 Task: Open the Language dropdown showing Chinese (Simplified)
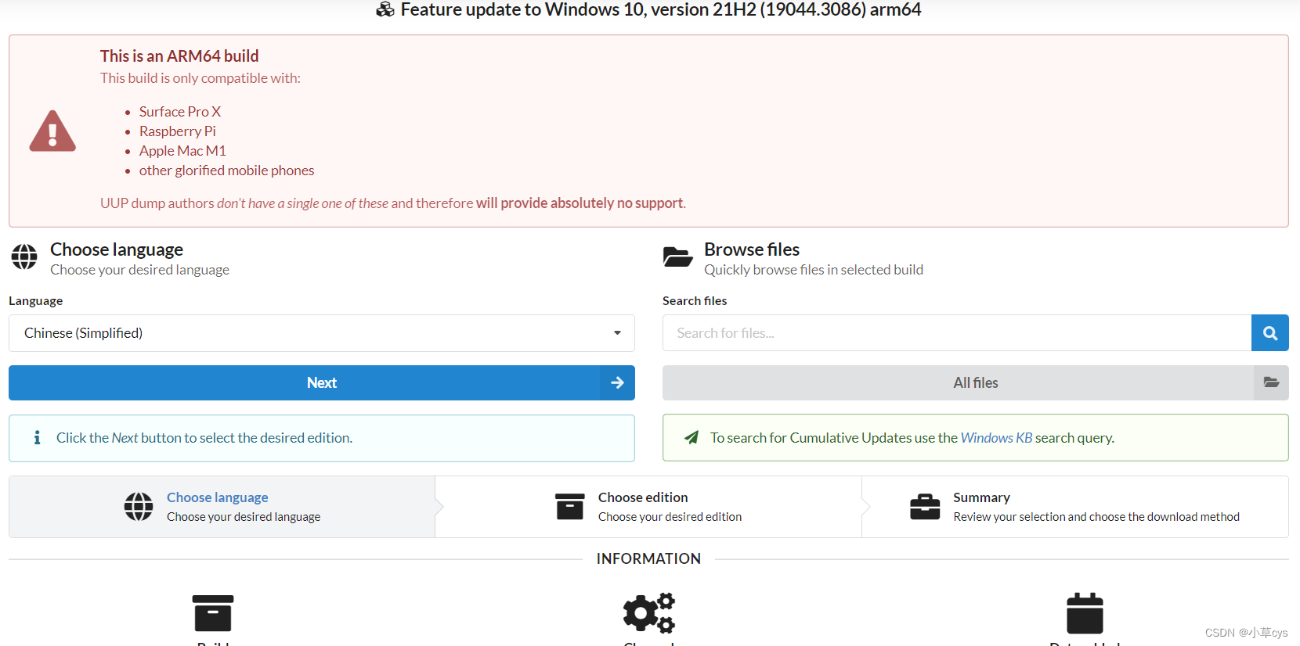pos(322,333)
